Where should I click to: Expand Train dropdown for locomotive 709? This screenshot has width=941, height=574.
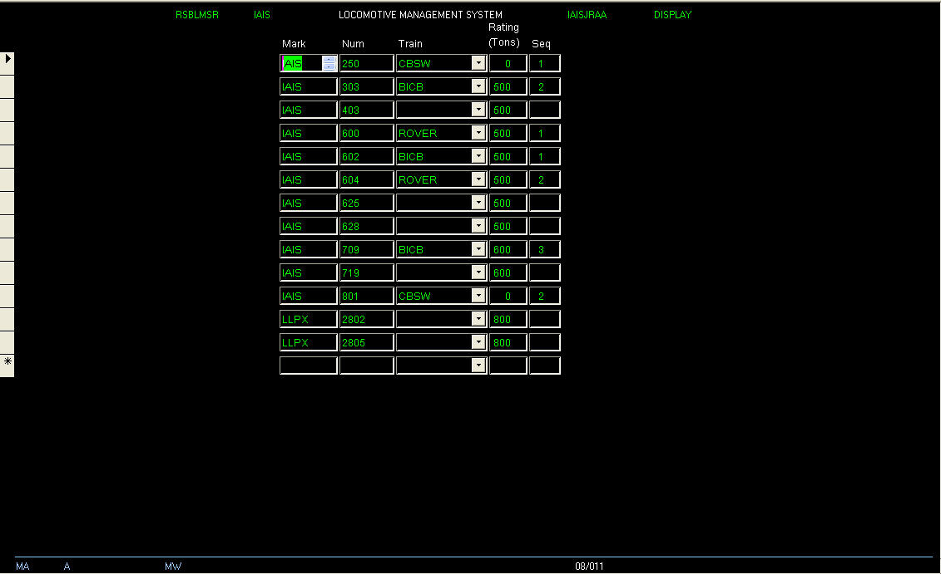pos(478,249)
